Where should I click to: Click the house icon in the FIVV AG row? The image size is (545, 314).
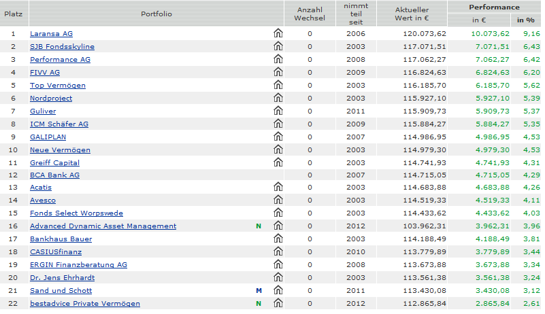pos(278,72)
